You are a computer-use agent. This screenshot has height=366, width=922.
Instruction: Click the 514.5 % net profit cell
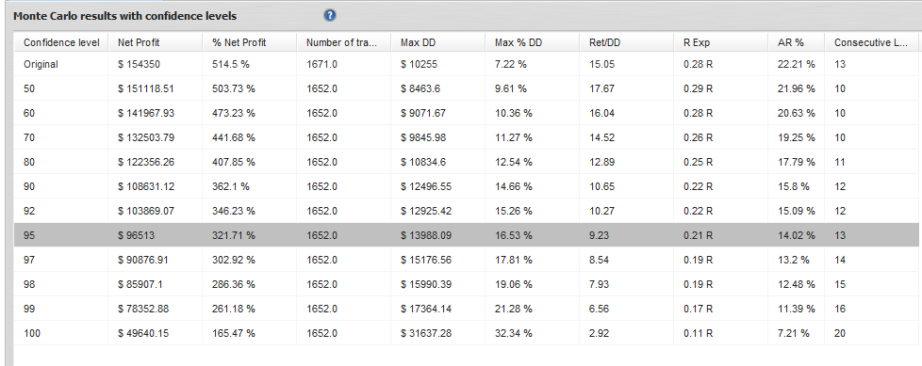click(231, 65)
